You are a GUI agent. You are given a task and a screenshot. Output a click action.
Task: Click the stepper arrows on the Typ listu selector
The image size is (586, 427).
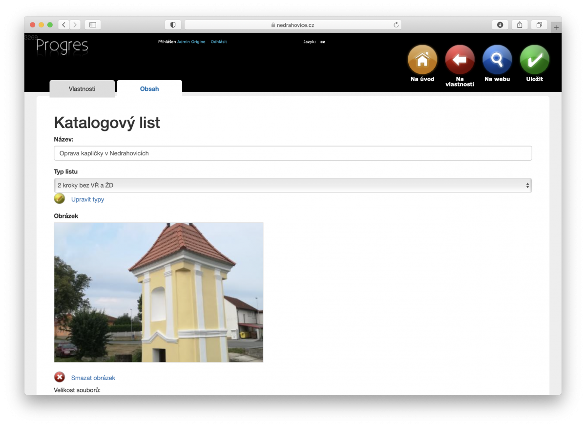[x=527, y=185]
